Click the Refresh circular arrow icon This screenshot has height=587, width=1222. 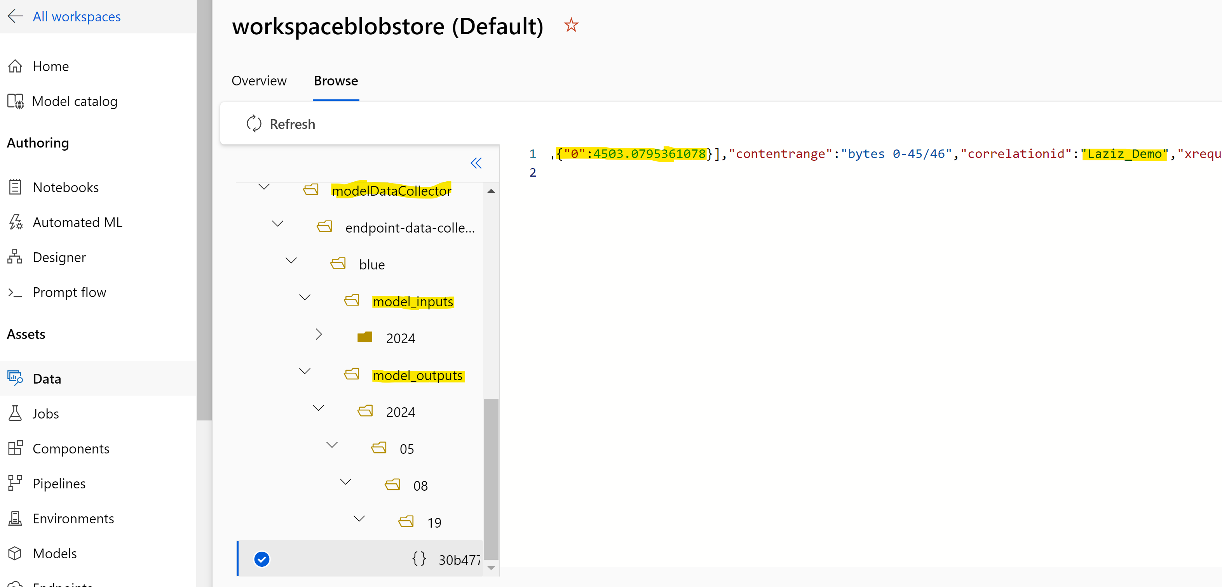(254, 124)
